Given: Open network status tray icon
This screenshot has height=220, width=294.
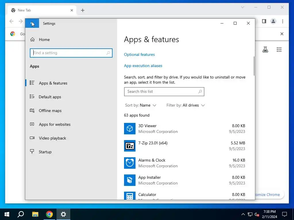Looking at the screenshot, I should pyautogui.click(x=250, y=214).
